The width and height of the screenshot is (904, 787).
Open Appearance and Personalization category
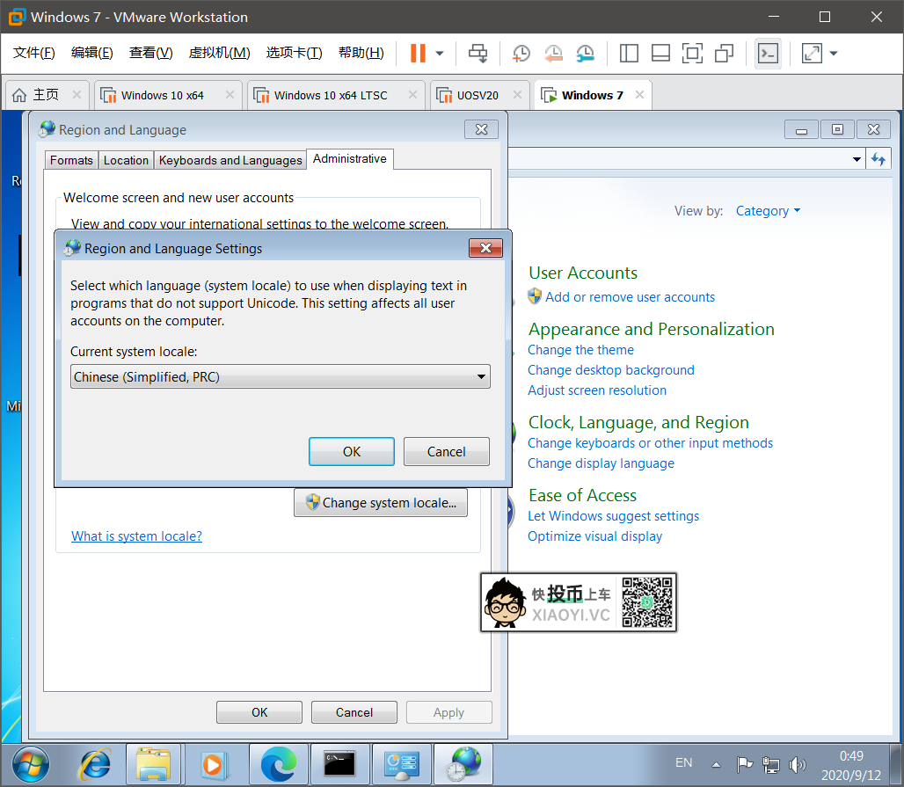pyautogui.click(x=652, y=329)
